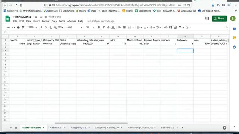
Task: Collapse the toolbar with up chevron
Action: coord(226,27)
